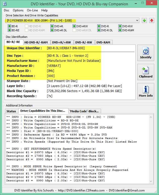Click the Stamper Date 'Not Present On Disc'

62,81
